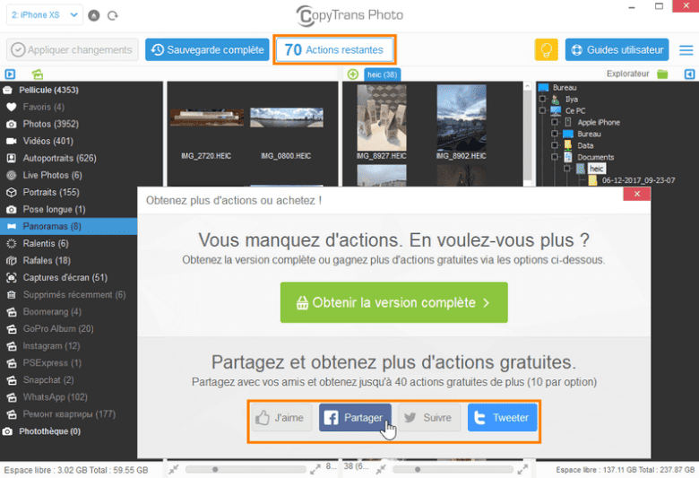
Task: Collapse the Documents tree node
Action: (554, 157)
